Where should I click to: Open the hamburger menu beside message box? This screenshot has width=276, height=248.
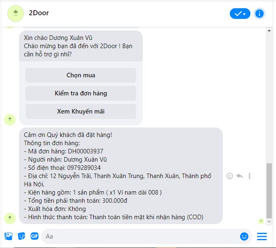point(262,236)
